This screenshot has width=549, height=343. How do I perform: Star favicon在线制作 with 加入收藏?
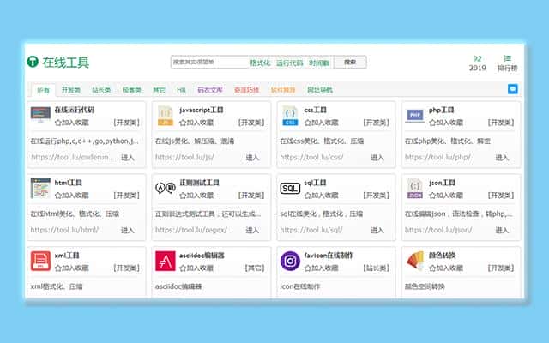pos(322,268)
